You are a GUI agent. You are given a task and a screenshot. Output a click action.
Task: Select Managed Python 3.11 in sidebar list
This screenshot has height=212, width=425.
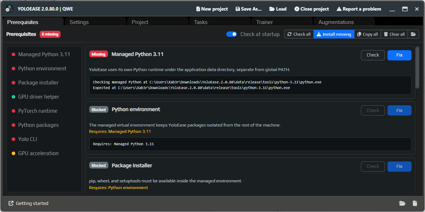click(44, 54)
